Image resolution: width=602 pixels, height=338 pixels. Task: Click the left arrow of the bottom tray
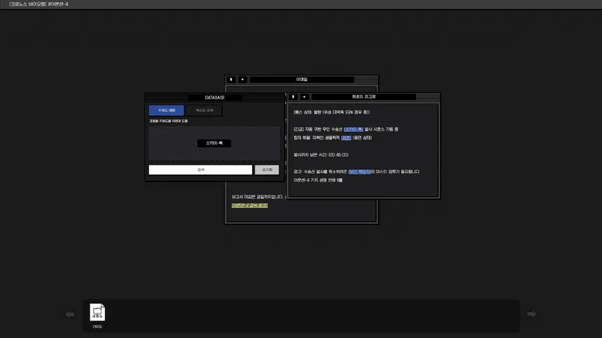(x=69, y=314)
